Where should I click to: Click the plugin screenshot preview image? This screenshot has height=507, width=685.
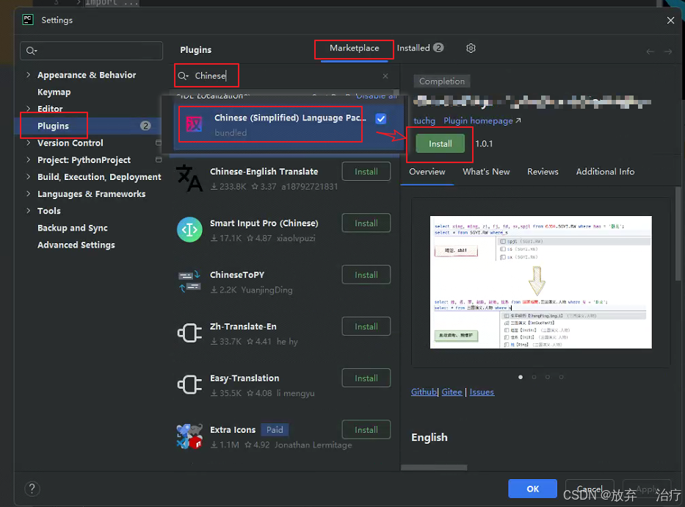point(541,282)
